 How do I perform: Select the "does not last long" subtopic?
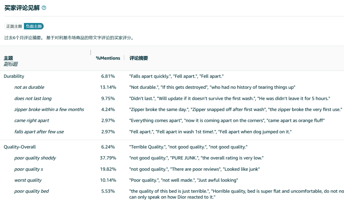point(33,98)
